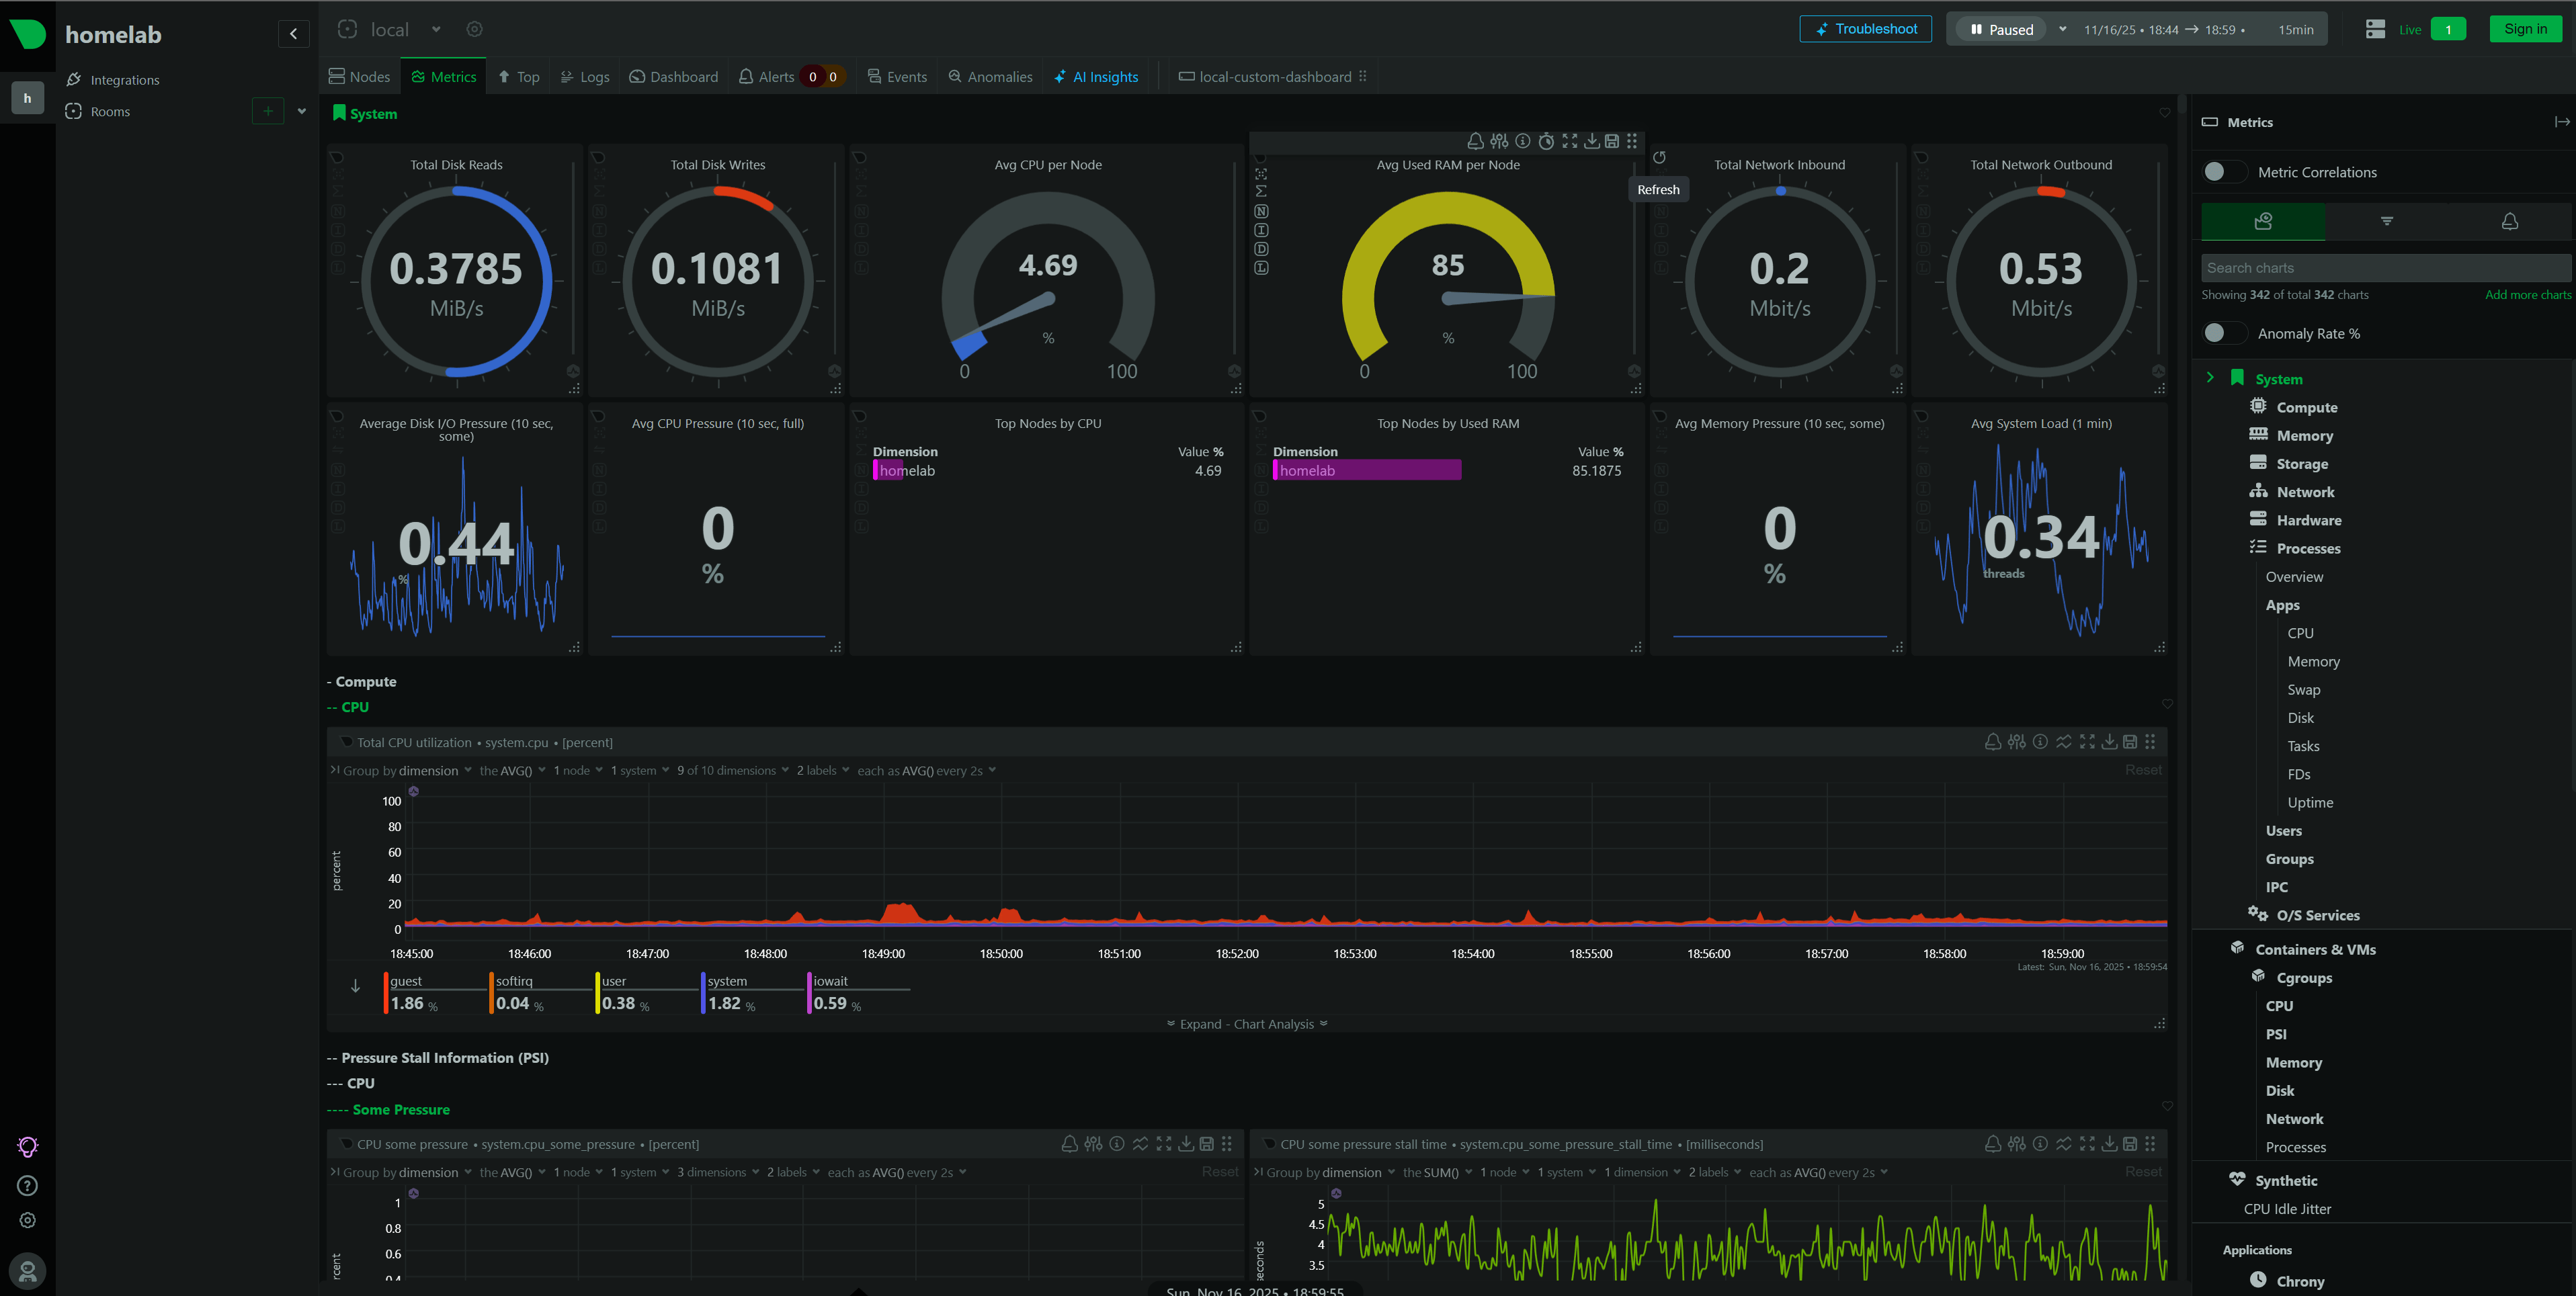The image size is (2576, 1296).
Task: Open the settings gear next to local
Action: 475,30
